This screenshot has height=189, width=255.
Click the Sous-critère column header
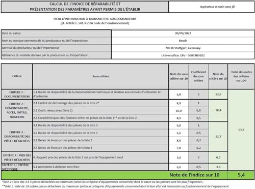pyautogui.click(x=100, y=76)
